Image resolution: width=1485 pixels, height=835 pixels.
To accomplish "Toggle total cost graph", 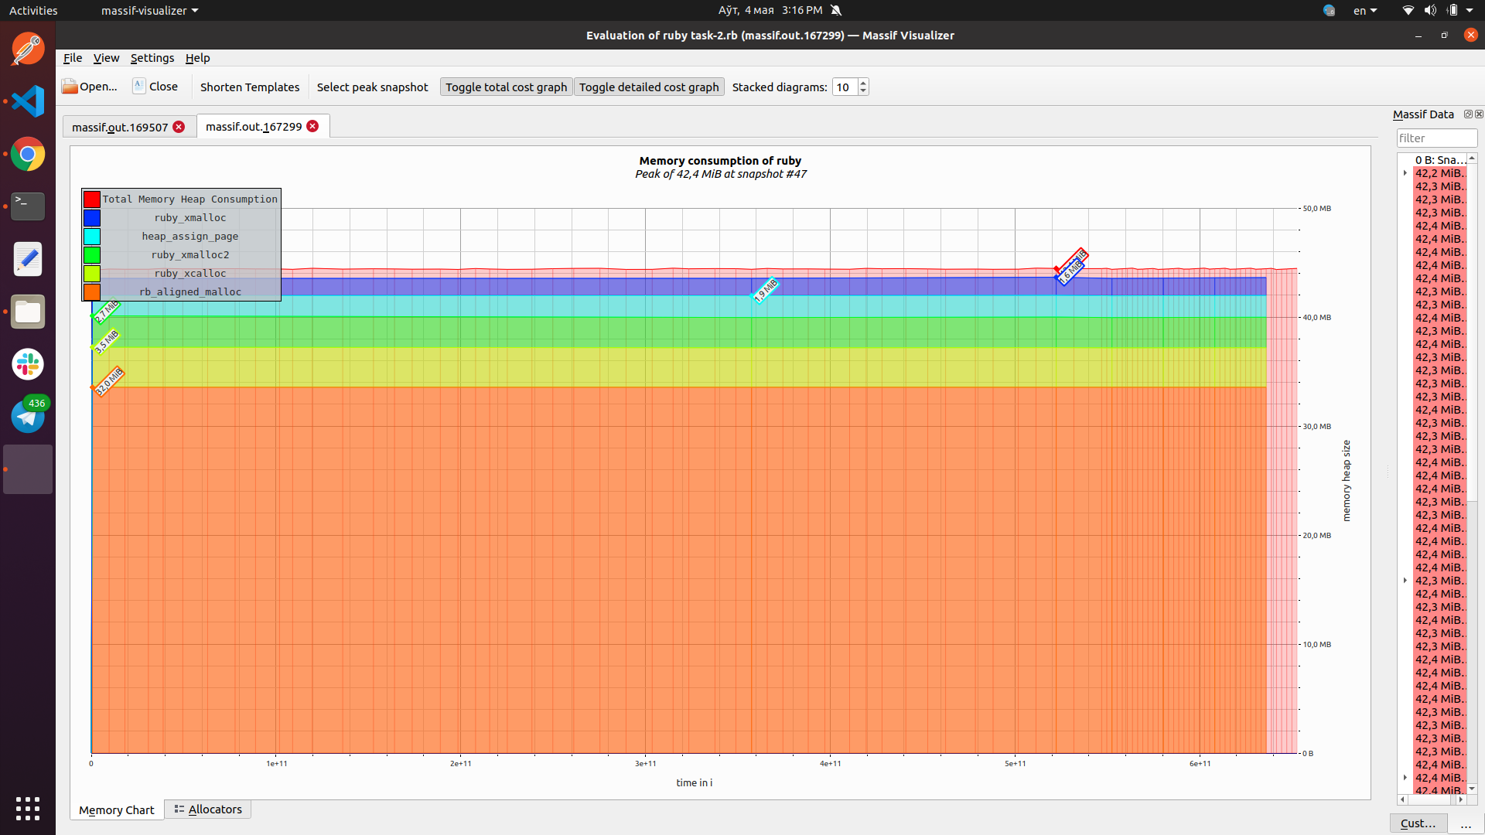I will point(506,87).
